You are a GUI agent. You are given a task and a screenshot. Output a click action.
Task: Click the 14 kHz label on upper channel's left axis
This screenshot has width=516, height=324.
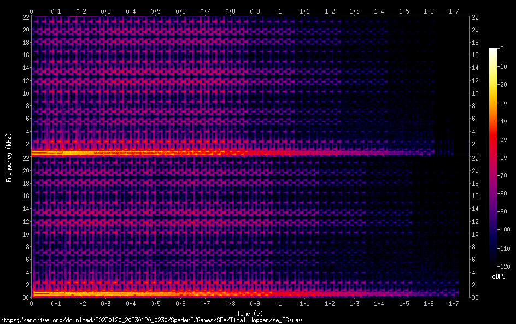click(25, 68)
